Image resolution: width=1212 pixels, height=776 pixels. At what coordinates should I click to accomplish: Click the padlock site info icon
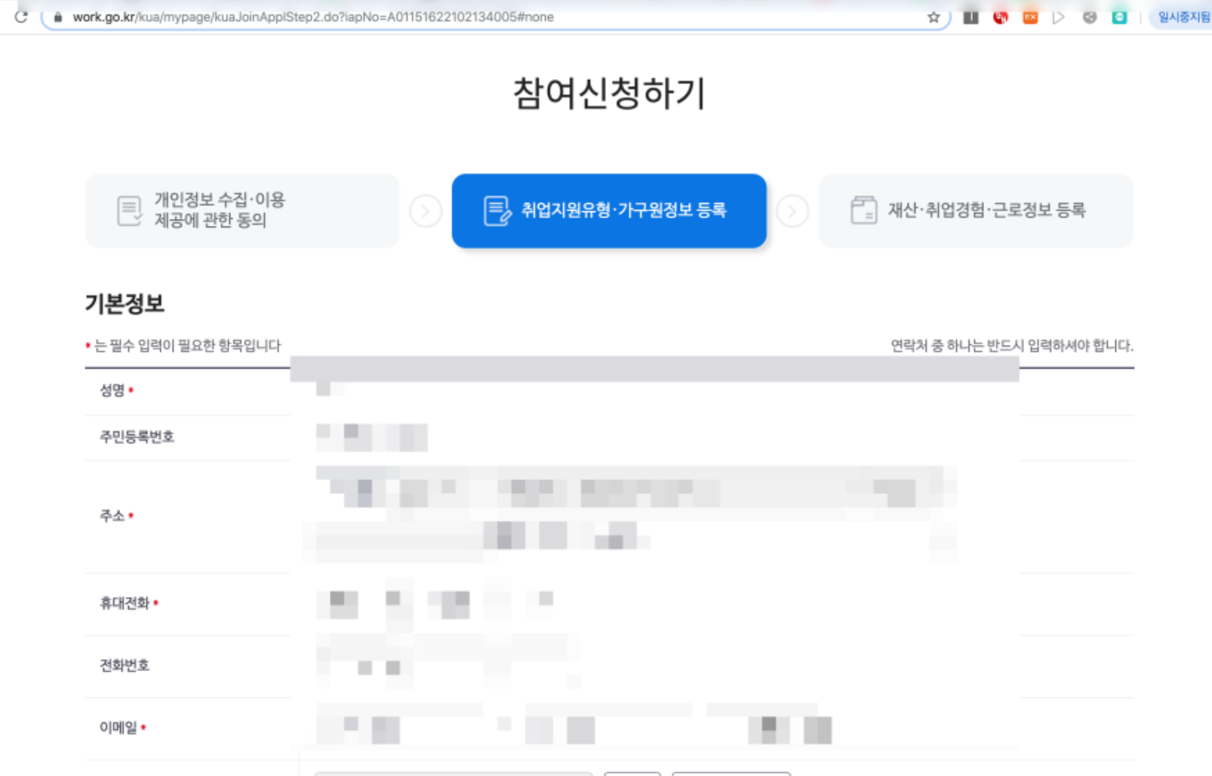point(58,17)
